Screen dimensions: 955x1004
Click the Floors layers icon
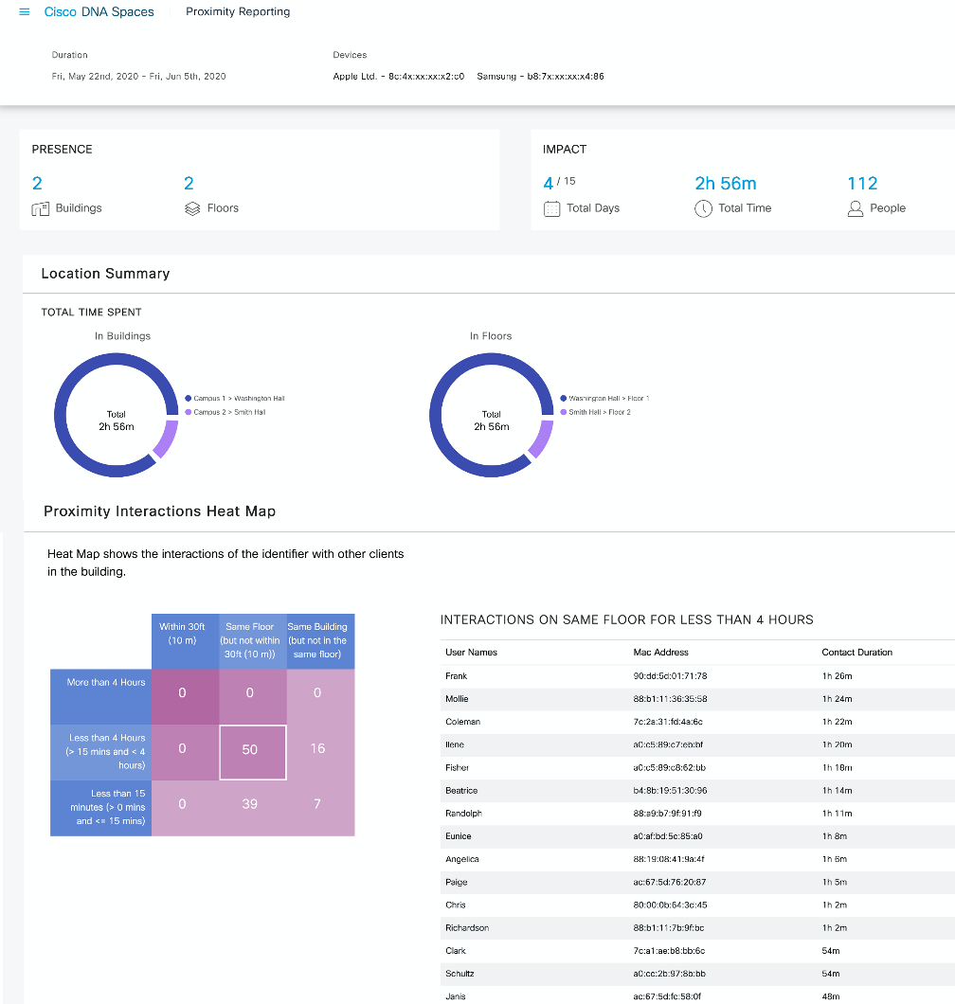pos(191,208)
